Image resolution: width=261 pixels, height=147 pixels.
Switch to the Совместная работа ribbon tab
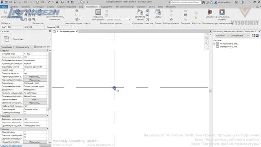point(66,7)
